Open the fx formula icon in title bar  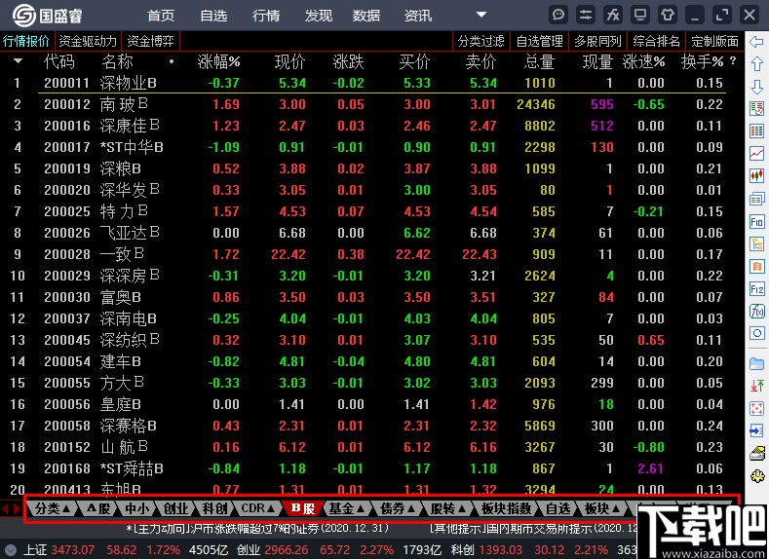pyautogui.click(x=613, y=15)
